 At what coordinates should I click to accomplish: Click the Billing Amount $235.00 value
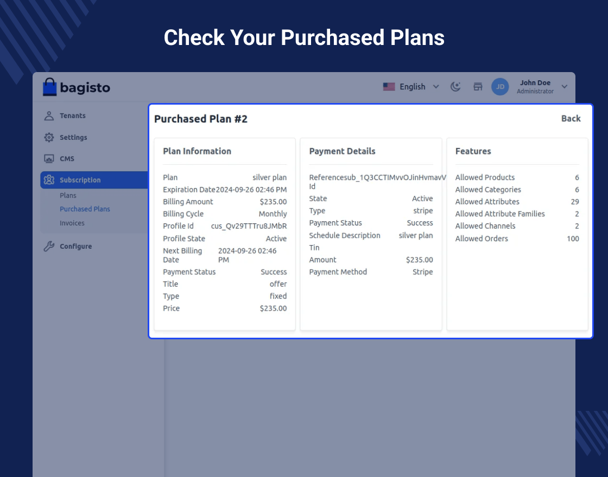[274, 202]
